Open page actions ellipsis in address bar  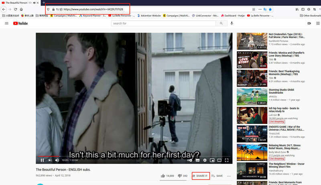(260, 9)
